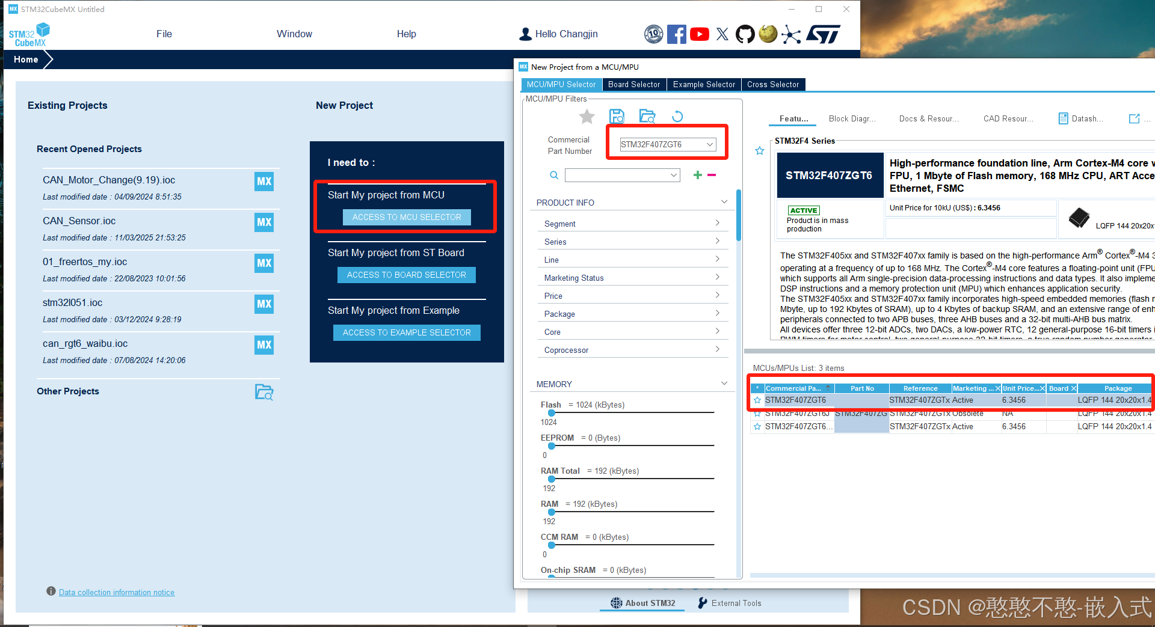The width and height of the screenshot is (1155, 627).
Task: Toggle favorite star for STM32F407ZGT6... bottom row
Action: coord(757,426)
